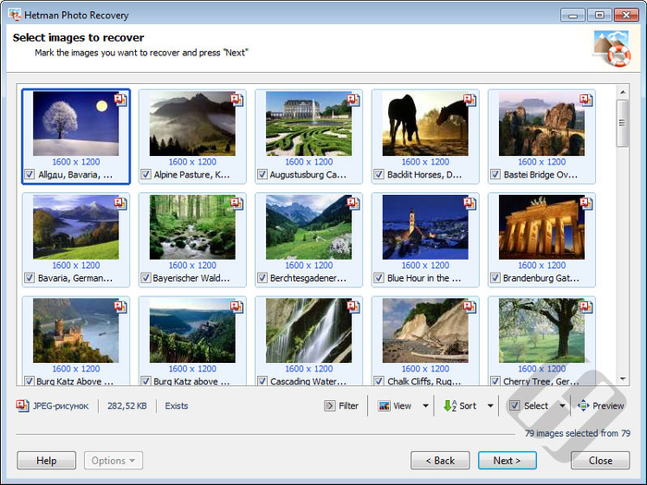Toggle the Blue Hour image checkbox

click(378, 278)
